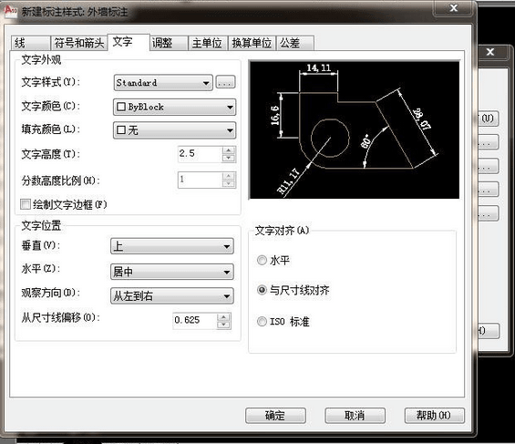The height and width of the screenshot is (444, 515).
Task: Close the 新建标注样式 dialog with X
Action: 454,8
